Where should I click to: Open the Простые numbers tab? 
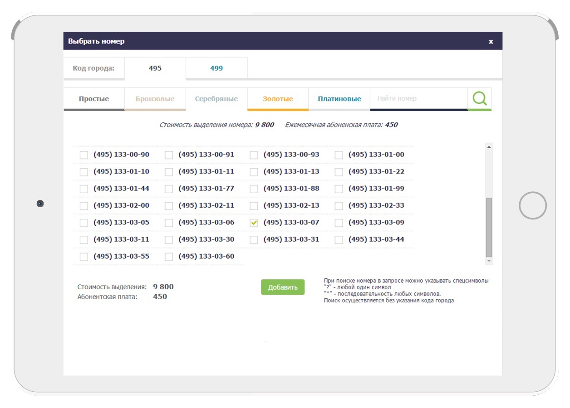[x=94, y=99]
